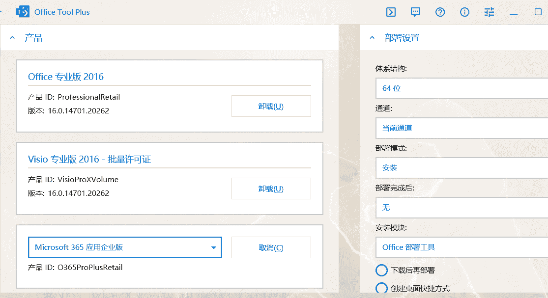Image resolution: width=548 pixels, height=298 pixels.
Task: Open the settings sliders icon
Action: (x=489, y=12)
